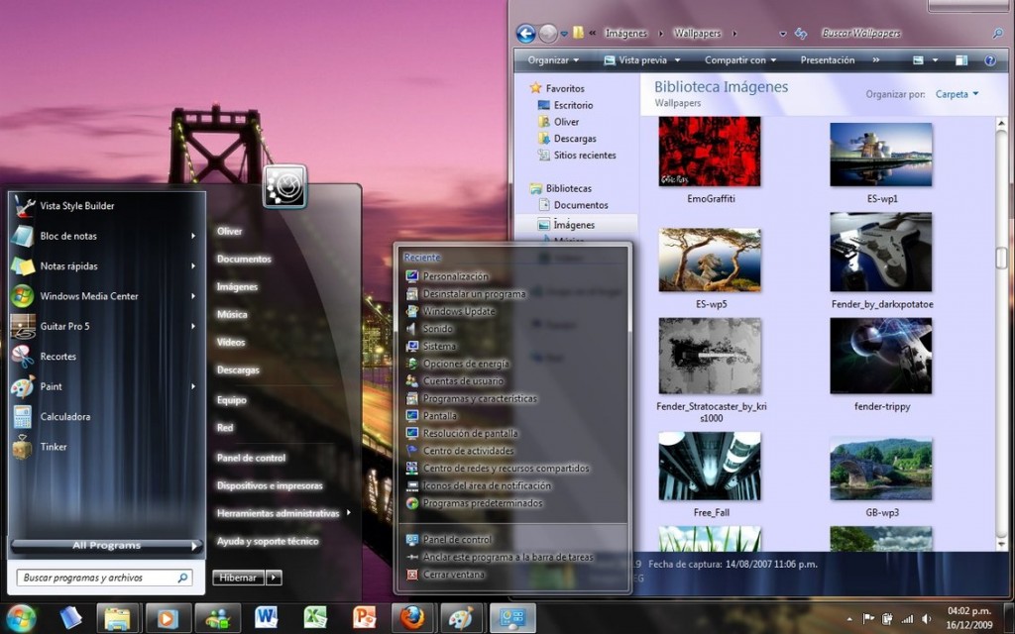Image resolution: width=1015 pixels, height=634 pixels.
Task: Click the taskbar clock showing 04:02 p.m.
Action: click(969, 618)
